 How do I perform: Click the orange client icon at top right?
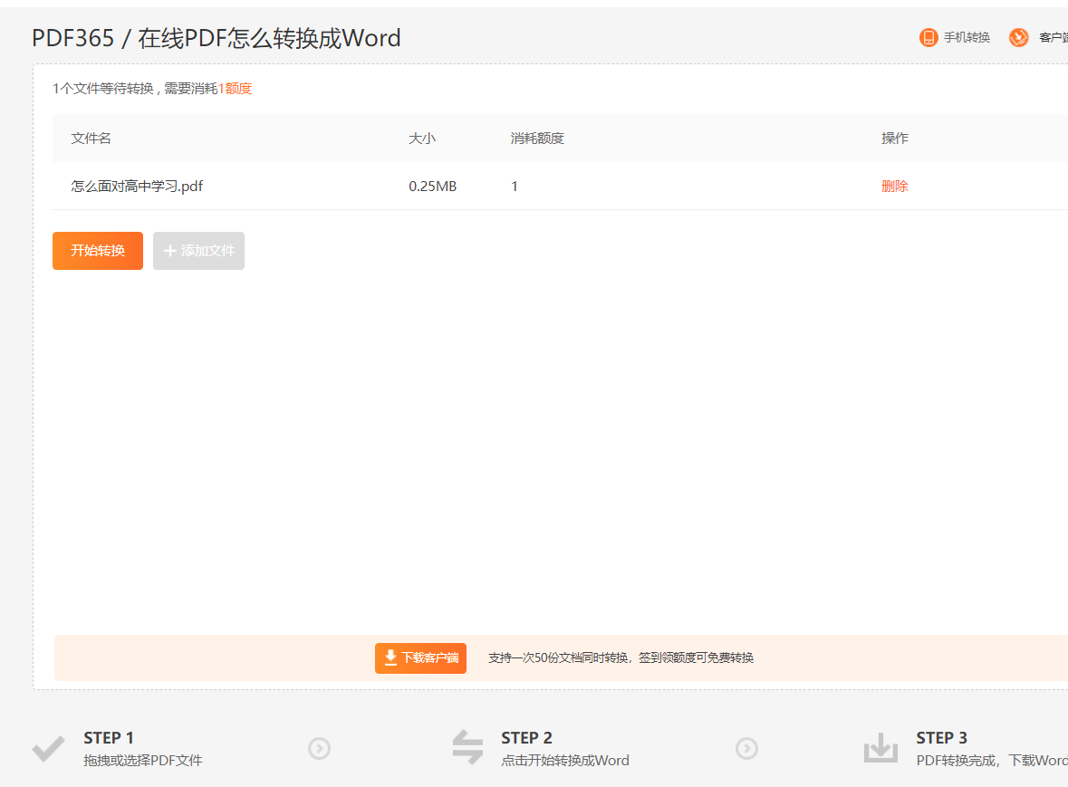click(1019, 37)
